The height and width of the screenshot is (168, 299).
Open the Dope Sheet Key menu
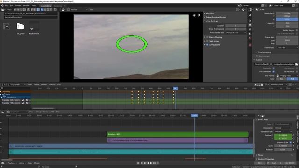point(59,84)
